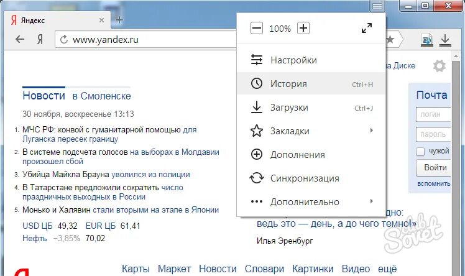This screenshot has width=465, height=276.
Task: Click the bookmark star in address bar
Action: (390, 39)
